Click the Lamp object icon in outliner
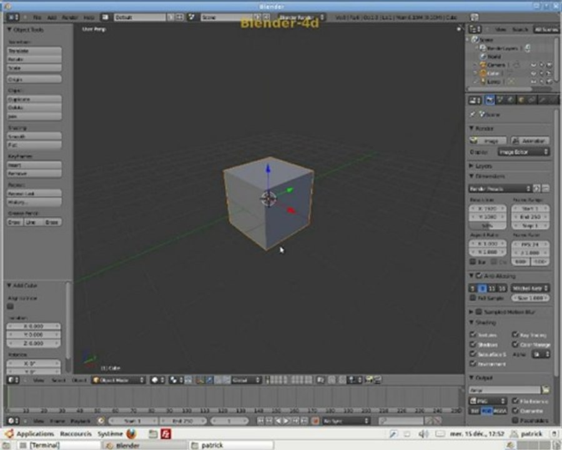This screenshot has height=450, width=562. coord(483,81)
